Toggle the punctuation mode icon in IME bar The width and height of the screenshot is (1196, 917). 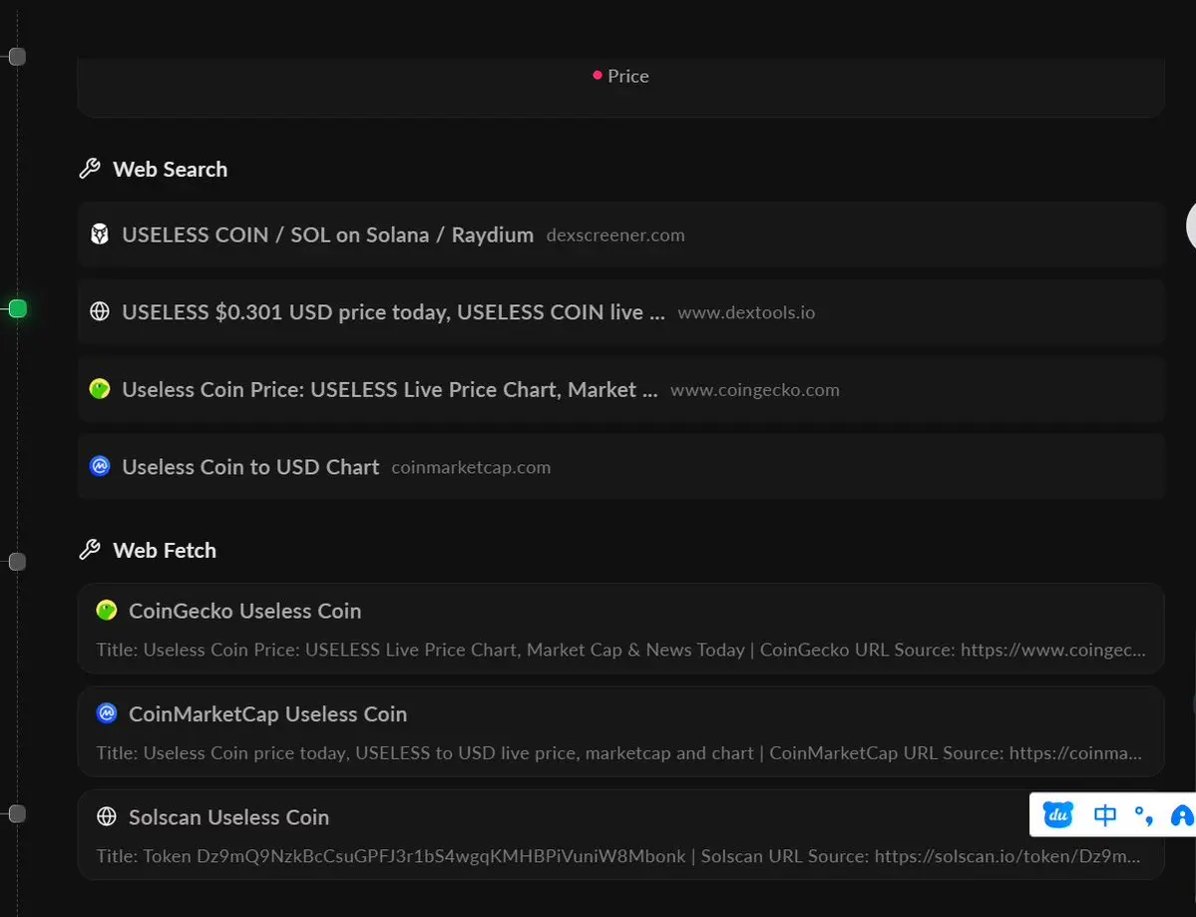1143,815
